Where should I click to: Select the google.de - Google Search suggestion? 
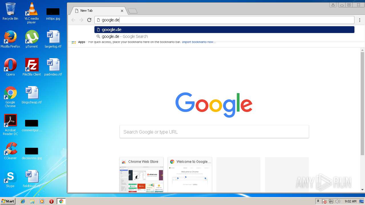click(224, 36)
